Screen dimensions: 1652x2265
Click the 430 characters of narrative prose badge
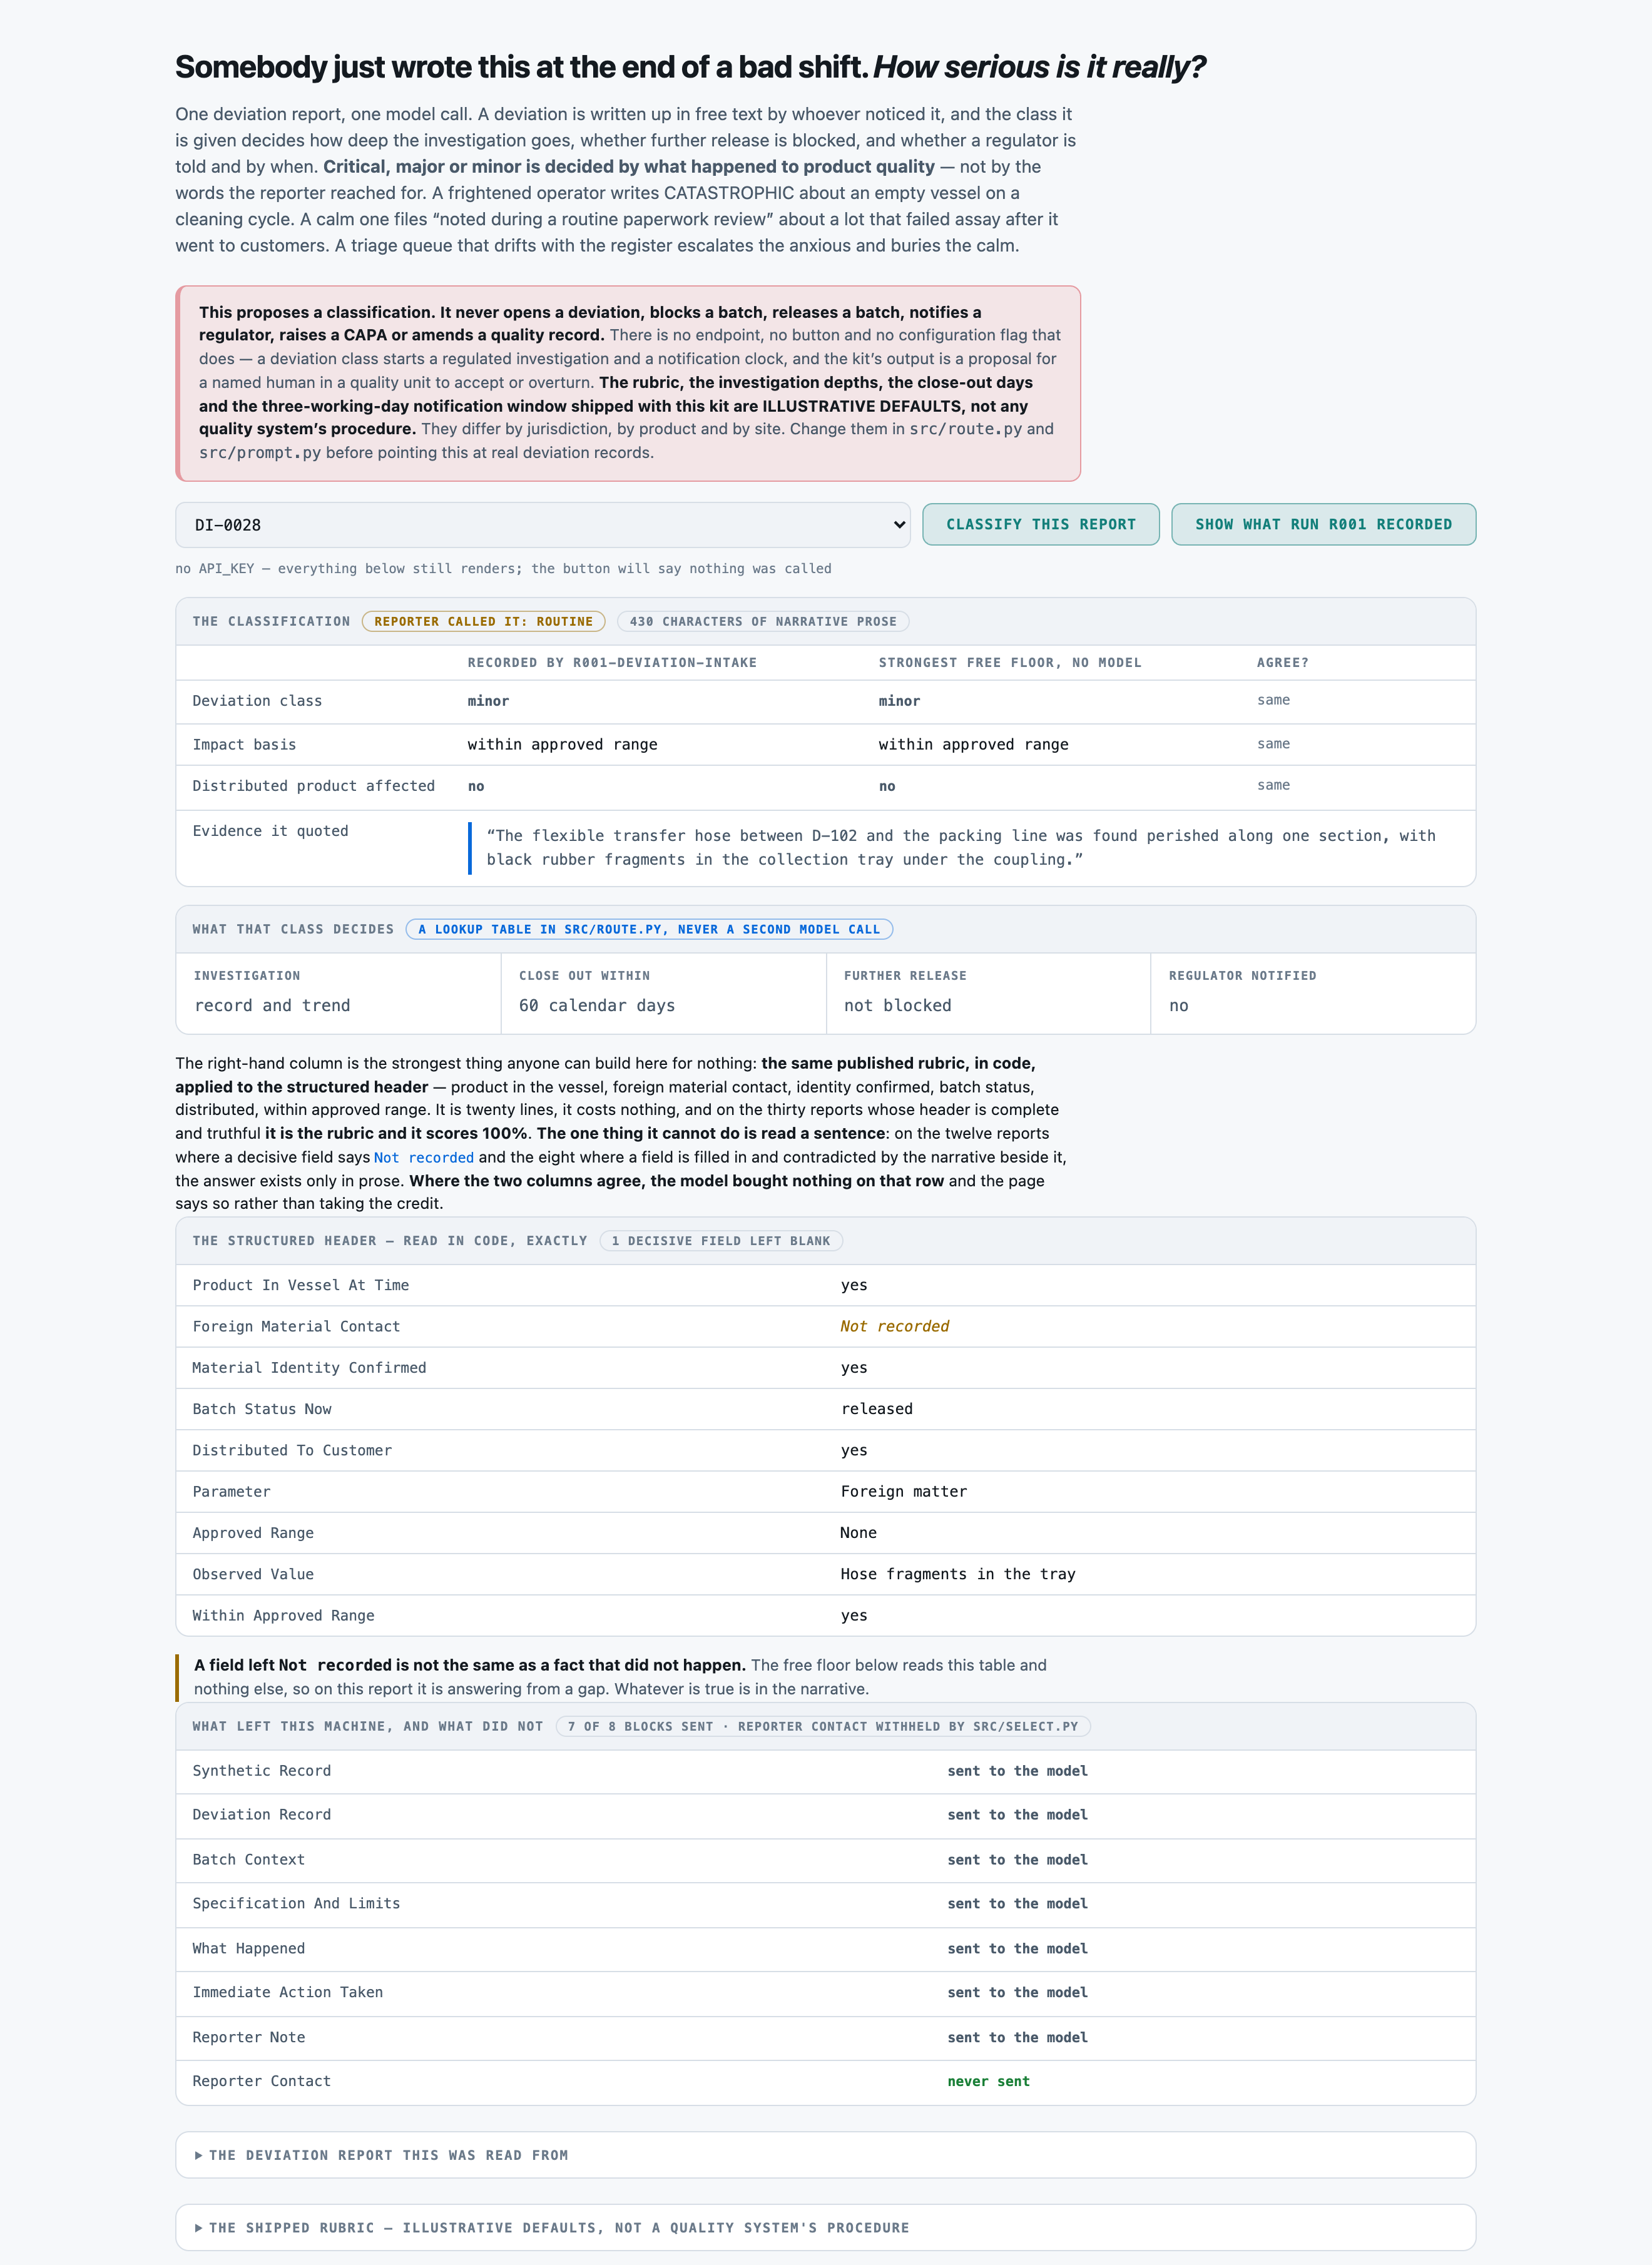pos(763,622)
